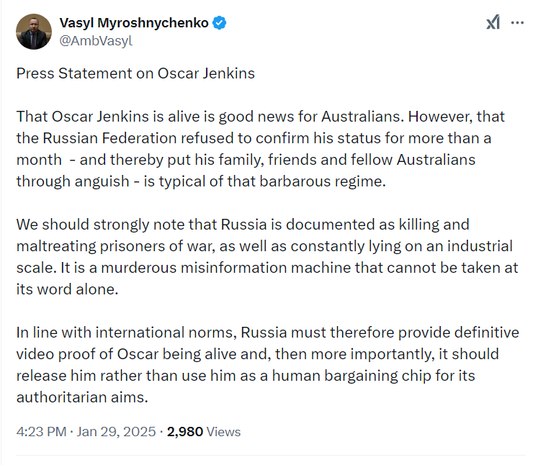The width and height of the screenshot is (538, 465).
Task: Click the words 'its word alone'
Action: (67, 289)
